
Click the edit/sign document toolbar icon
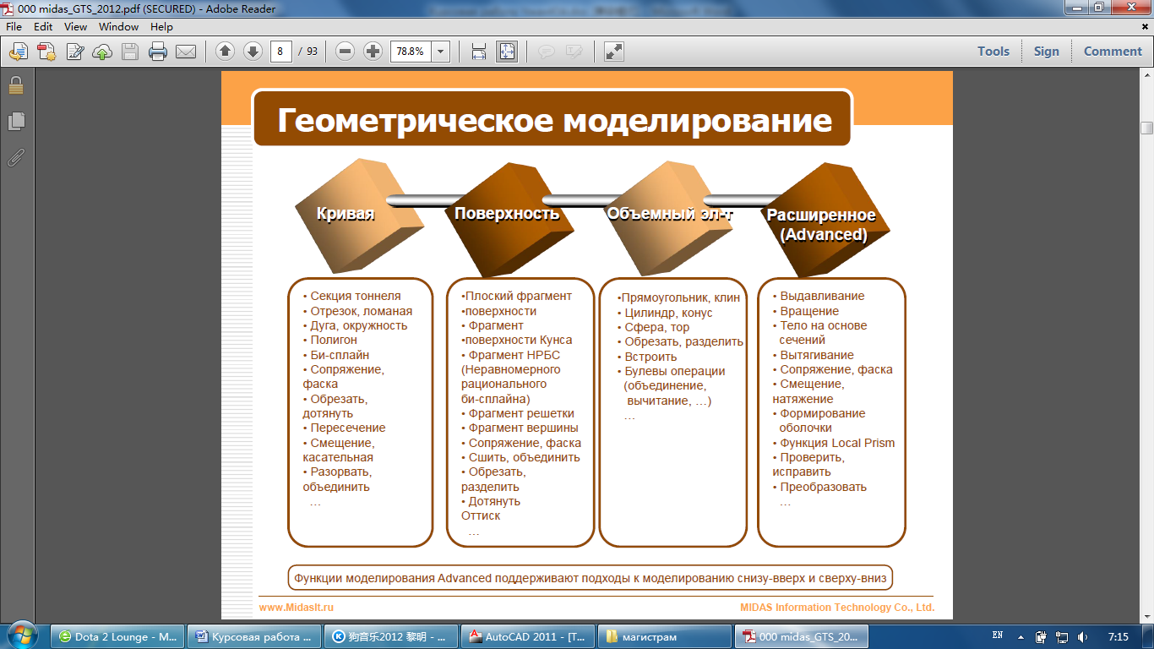point(74,52)
